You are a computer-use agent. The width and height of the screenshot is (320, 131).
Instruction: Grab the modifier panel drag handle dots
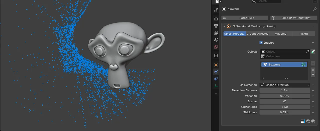(313, 26)
